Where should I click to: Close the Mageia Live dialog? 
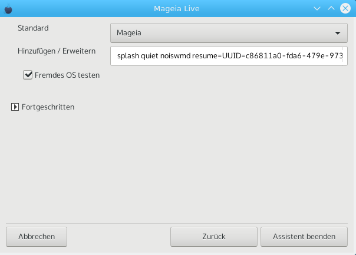tap(345, 8)
